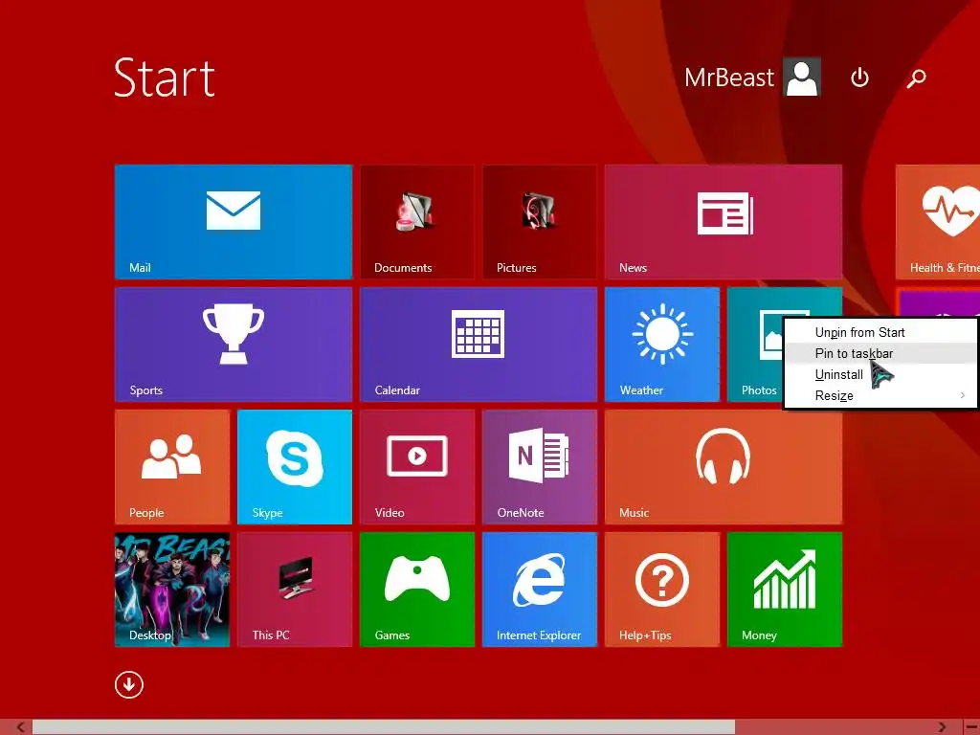The height and width of the screenshot is (735, 980).
Task: Open the Documents tile
Action: pos(417,221)
